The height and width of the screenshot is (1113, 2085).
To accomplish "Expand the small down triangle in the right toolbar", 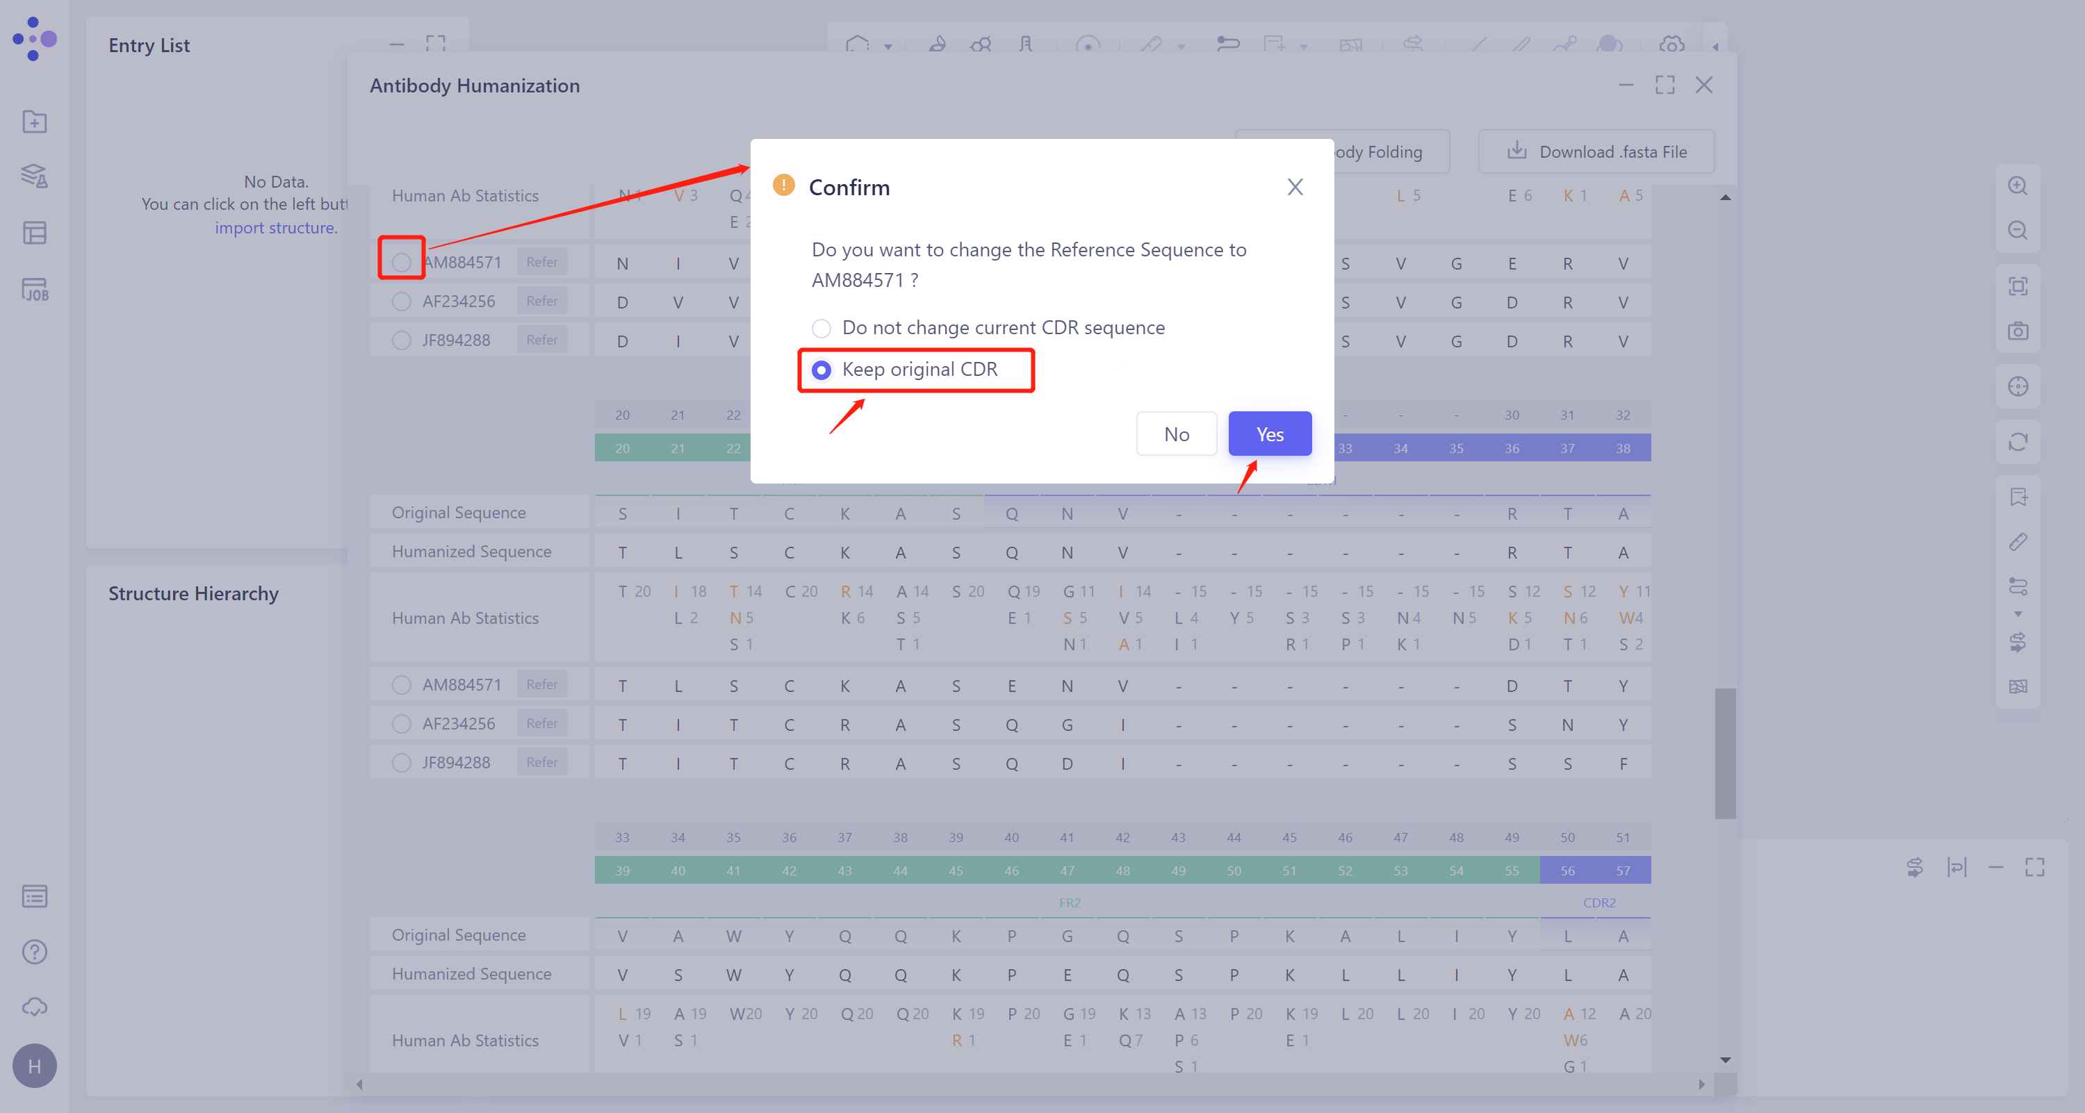I will click(2018, 614).
